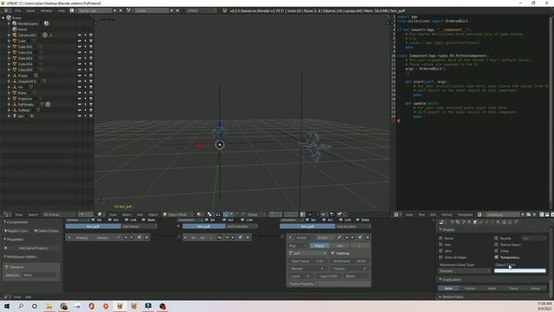Toggle visibility eye for Cube.003
Screen dimensions: 554x312
80,58
